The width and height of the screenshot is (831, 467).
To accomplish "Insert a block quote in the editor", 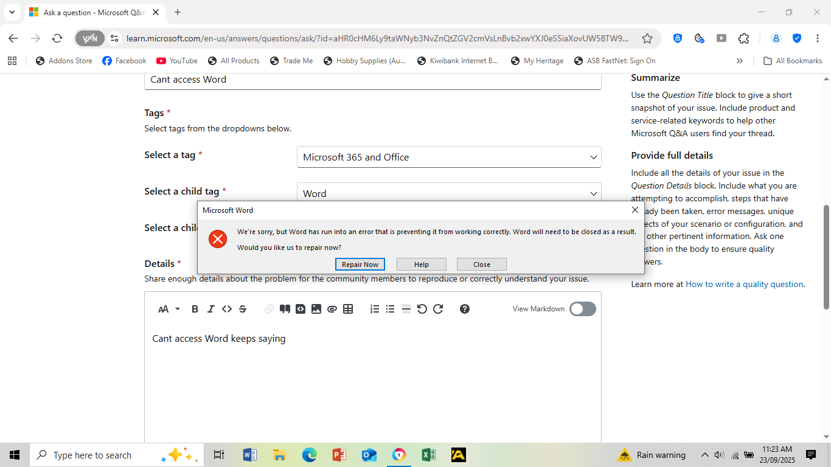I will [285, 309].
